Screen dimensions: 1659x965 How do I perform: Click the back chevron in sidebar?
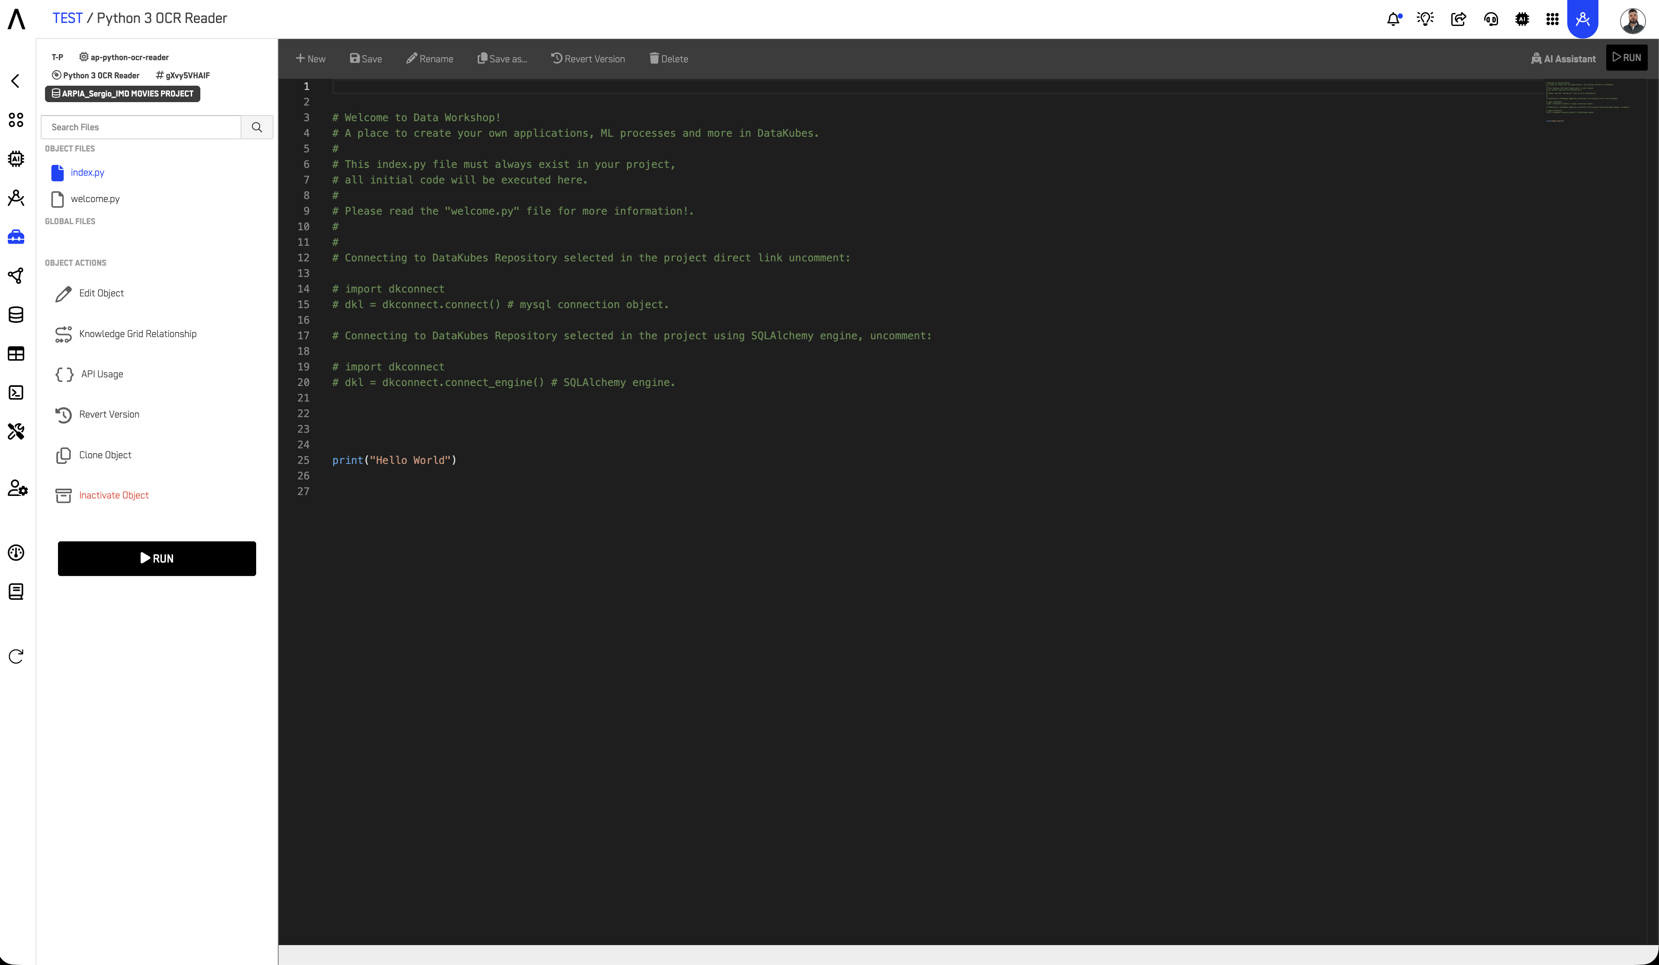(x=16, y=81)
